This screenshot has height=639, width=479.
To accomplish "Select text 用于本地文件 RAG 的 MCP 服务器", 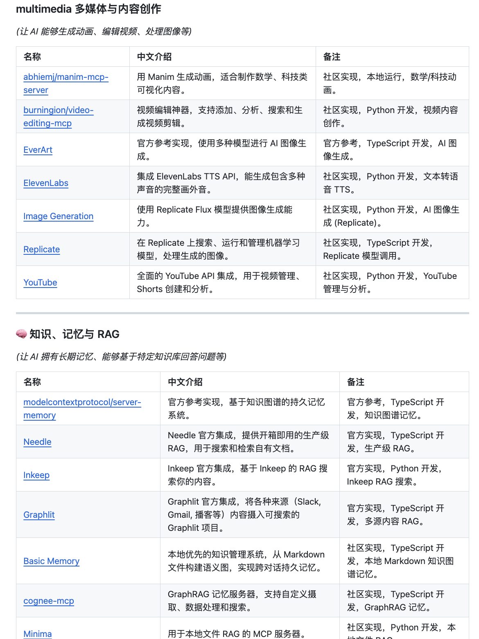I will (237, 634).
